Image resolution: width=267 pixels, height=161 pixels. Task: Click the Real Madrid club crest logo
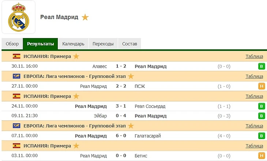[x=18, y=17]
